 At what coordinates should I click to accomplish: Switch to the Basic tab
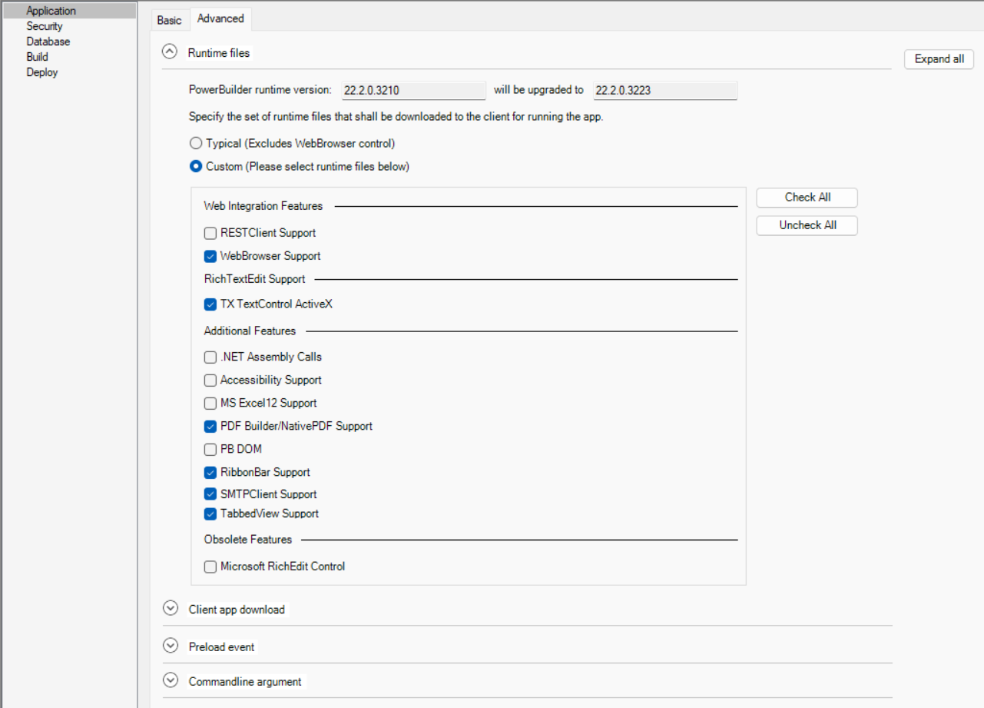pyautogui.click(x=169, y=20)
